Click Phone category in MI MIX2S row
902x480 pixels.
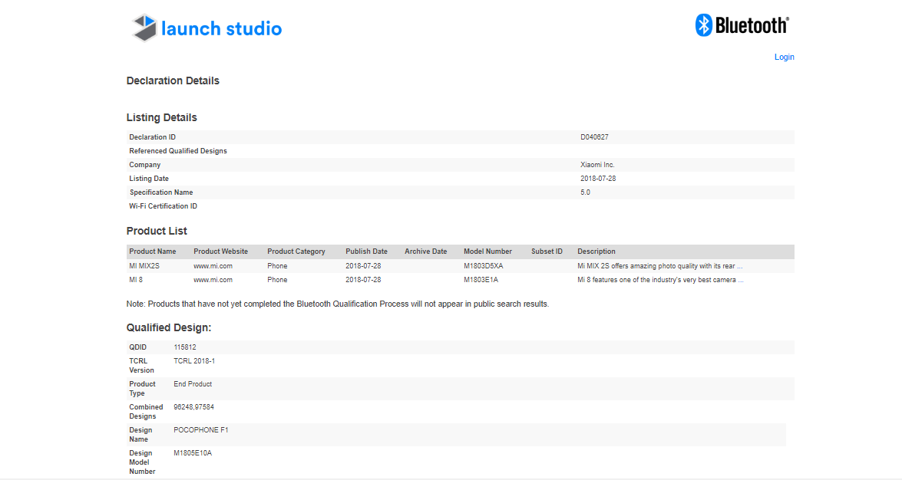pyautogui.click(x=277, y=266)
